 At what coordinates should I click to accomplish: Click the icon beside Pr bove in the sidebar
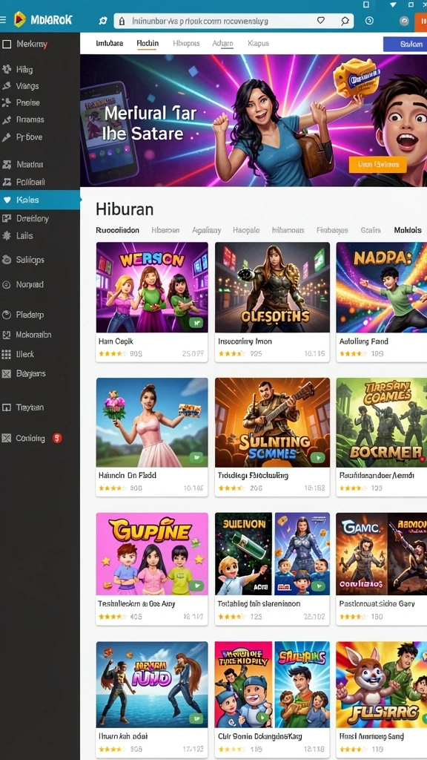[x=6, y=137]
